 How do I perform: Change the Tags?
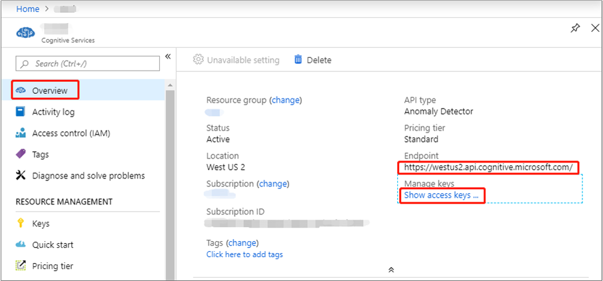[x=243, y=243]
